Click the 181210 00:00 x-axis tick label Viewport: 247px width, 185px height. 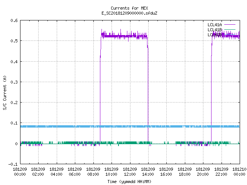(x=239, y=172)
